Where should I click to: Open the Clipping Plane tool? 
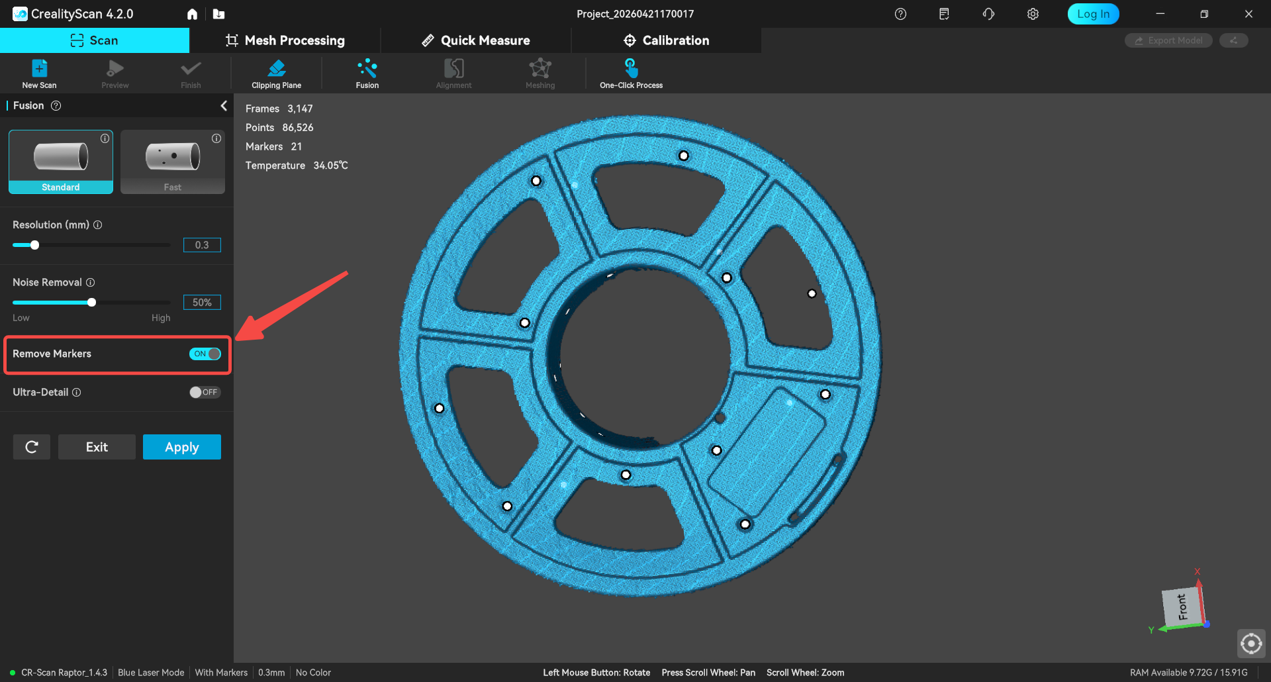pos(276,69)
